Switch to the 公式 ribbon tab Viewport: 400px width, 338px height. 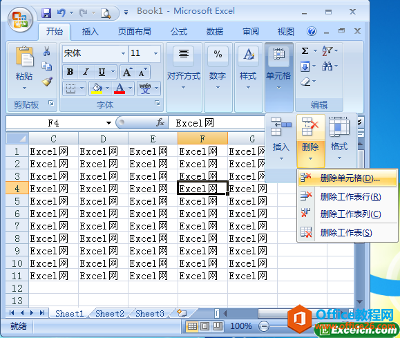(179, 32)
